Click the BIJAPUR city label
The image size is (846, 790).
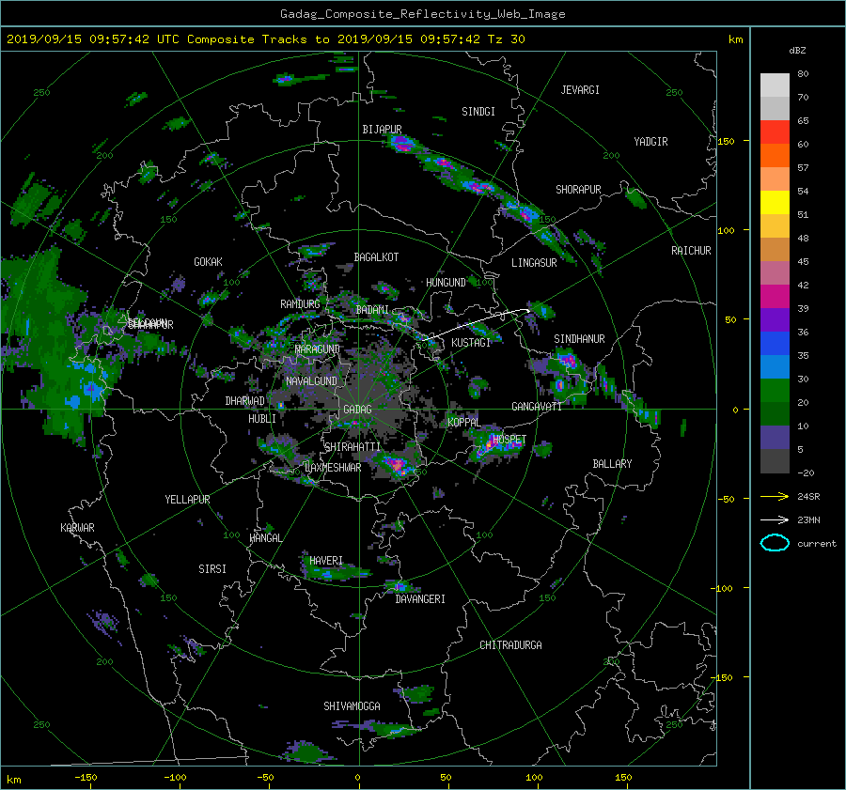pos(382,130)
